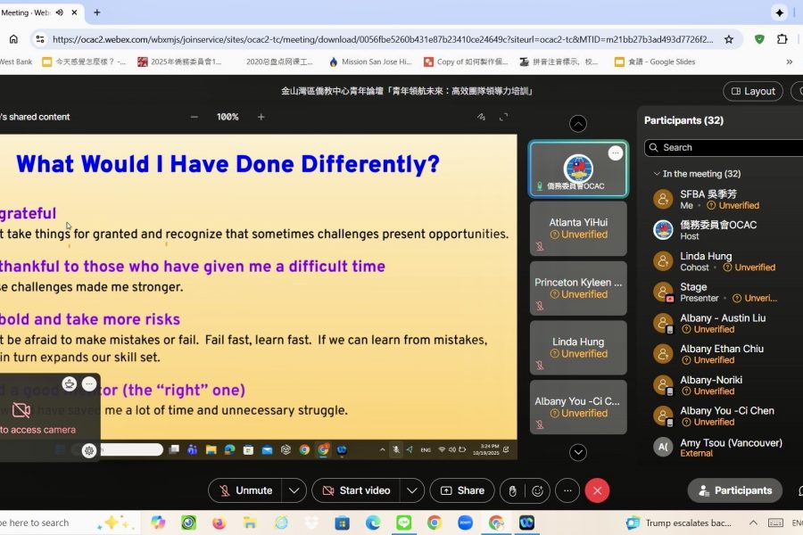Enter full screen for shared content

tap(504, 117)
